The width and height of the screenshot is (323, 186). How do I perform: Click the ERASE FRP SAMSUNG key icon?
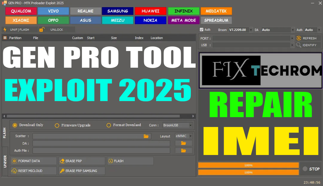click(x=62, y=171)
